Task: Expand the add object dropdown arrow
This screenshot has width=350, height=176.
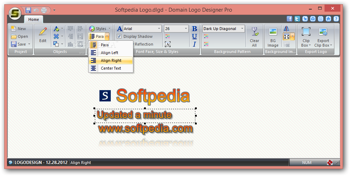Action: pos(62,29)
